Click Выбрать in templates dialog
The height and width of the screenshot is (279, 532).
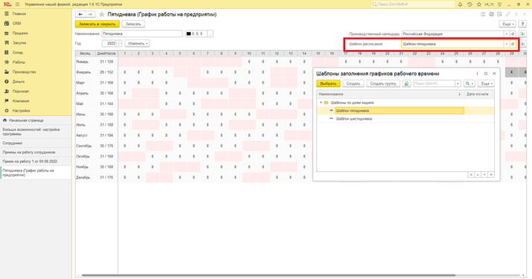328,83
